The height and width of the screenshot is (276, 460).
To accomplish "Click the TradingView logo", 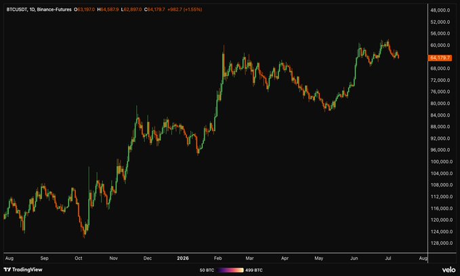I will click(x=23, y=269).
